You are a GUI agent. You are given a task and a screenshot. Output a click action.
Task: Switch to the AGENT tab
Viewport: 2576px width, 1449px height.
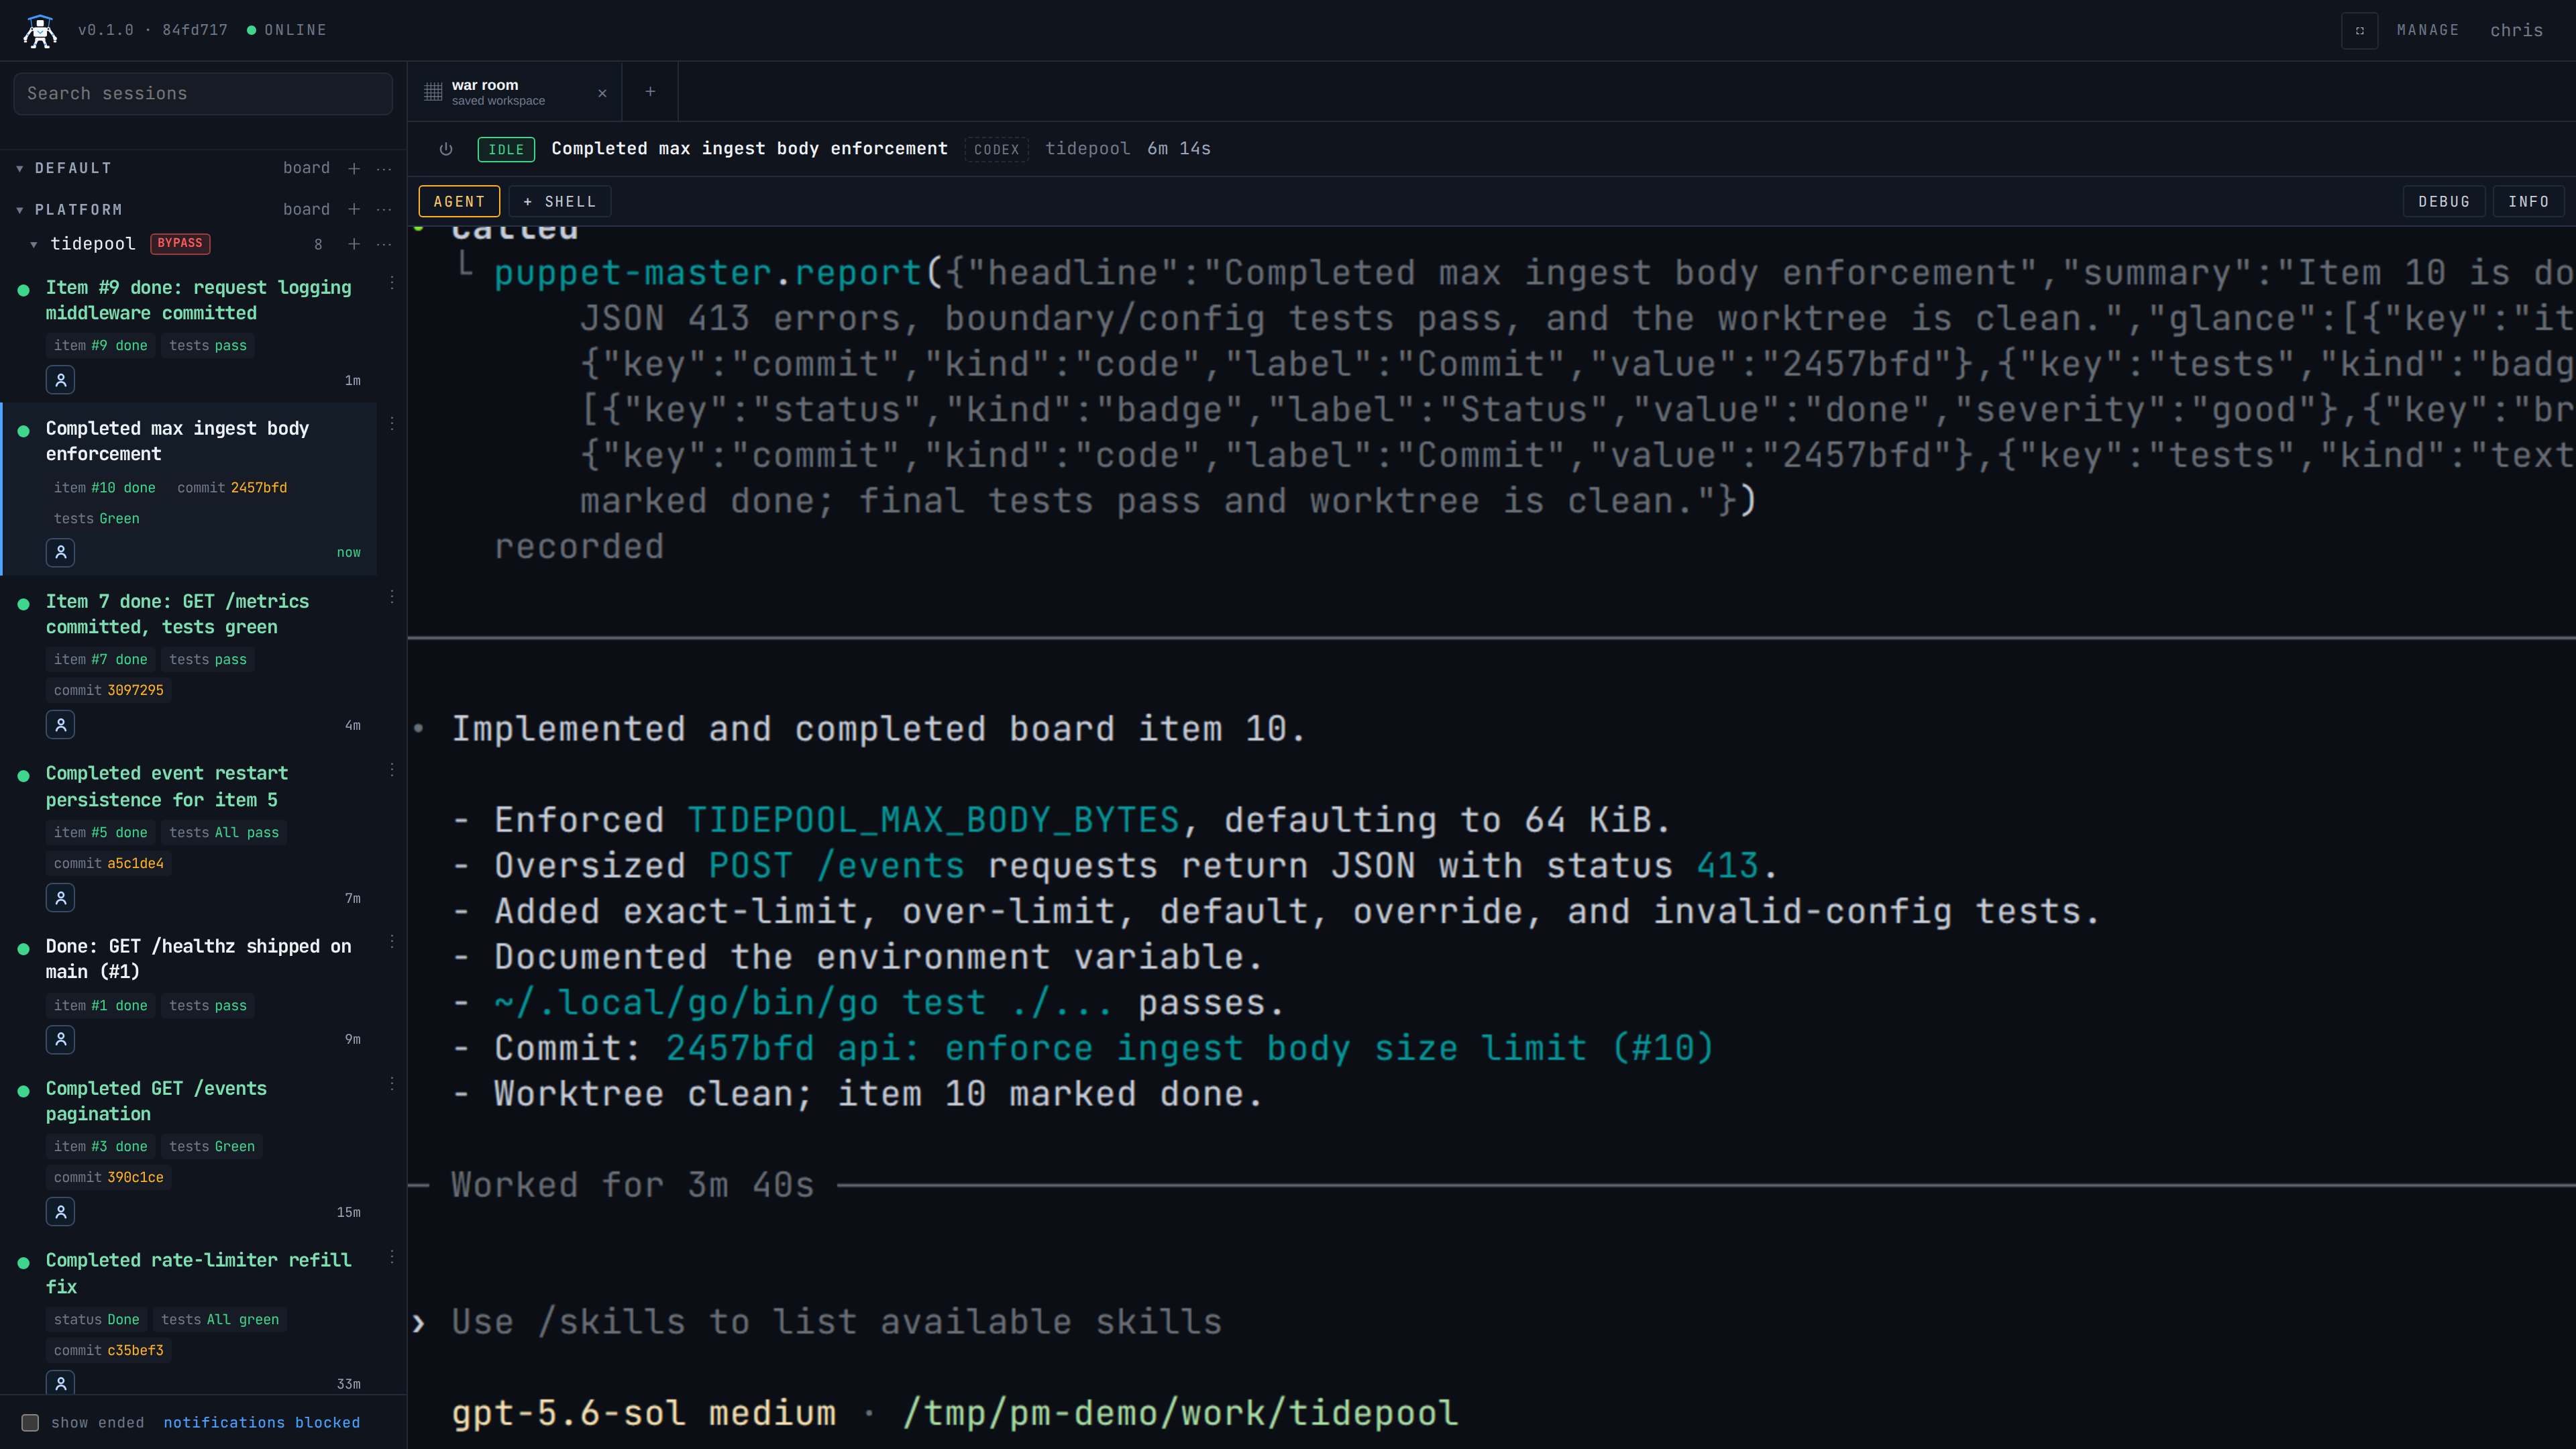coord(459,201)
